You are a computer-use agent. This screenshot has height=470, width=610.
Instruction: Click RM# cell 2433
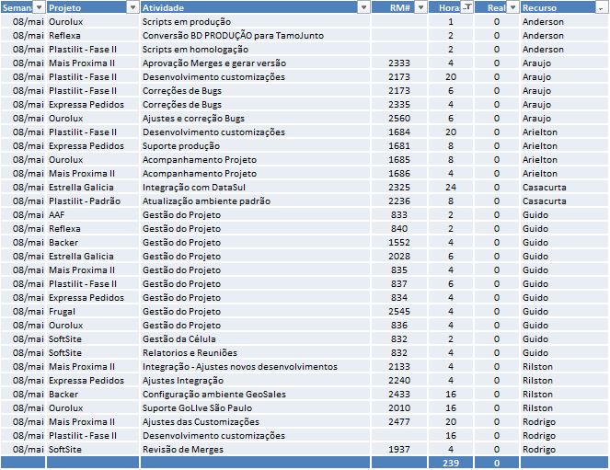[399, 395]
